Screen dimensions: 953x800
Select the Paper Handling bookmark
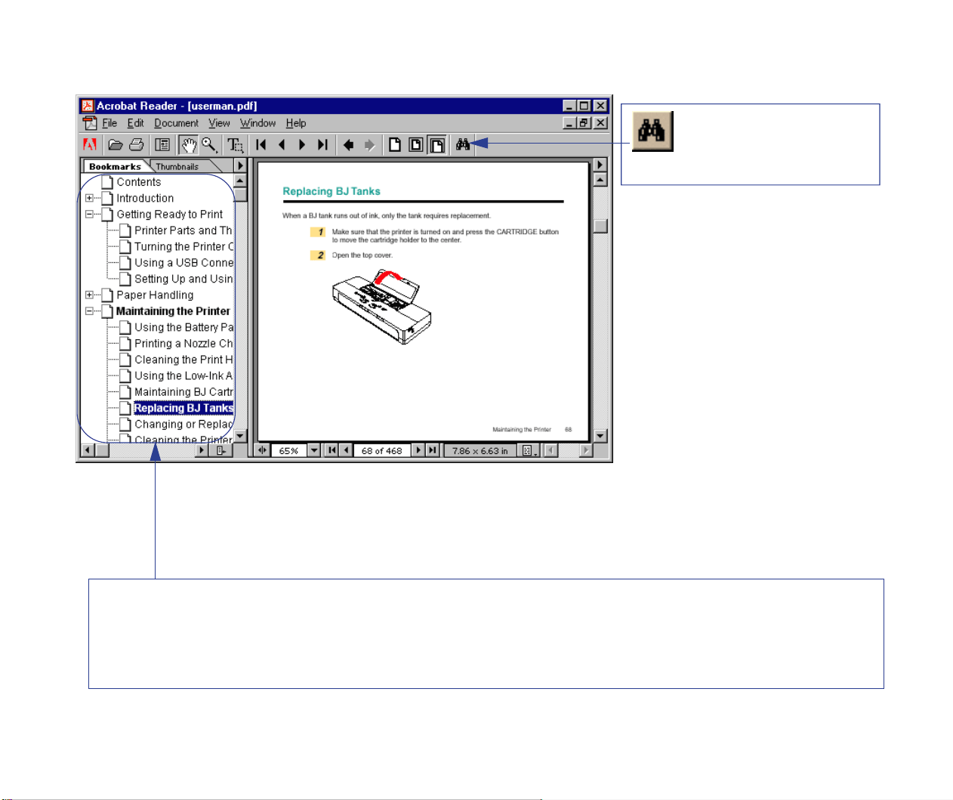point(155,295)
